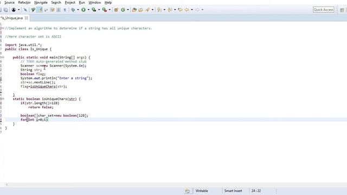Toggle Block Selection Mode icon

click(59, 10)
